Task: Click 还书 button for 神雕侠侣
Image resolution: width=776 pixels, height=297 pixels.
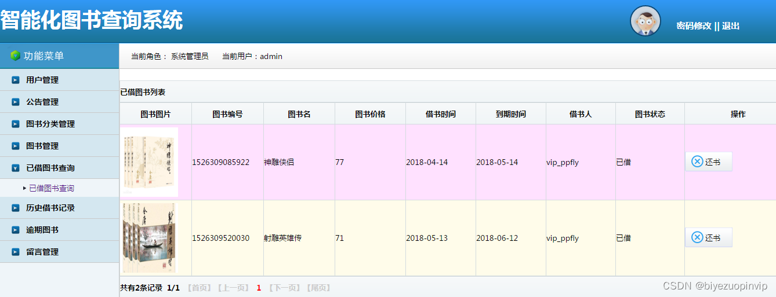Action: coord(709,162)
